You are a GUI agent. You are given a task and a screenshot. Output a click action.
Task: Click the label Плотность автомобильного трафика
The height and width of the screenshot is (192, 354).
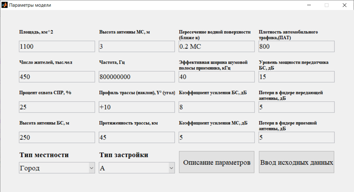click(x=288, y=35)
